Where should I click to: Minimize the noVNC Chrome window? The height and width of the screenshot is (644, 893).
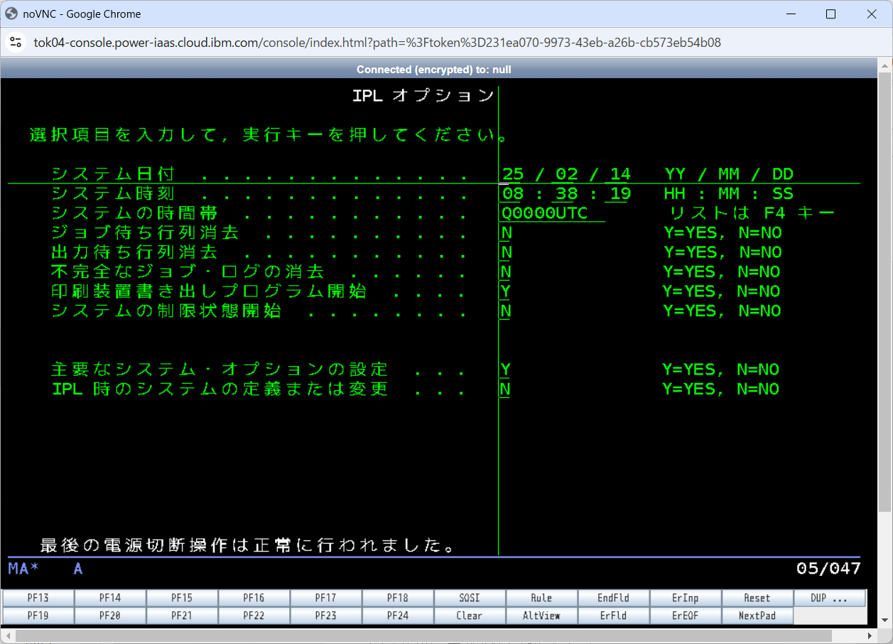pos(790,14)
